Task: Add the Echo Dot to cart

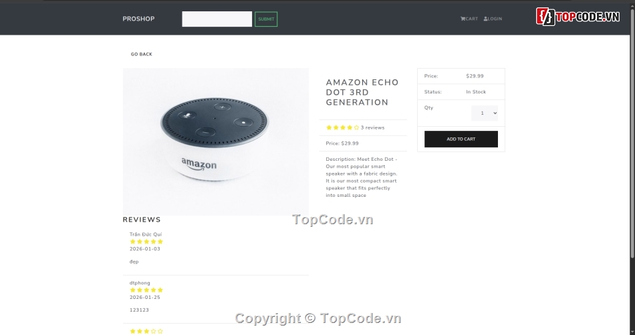Action: coord(461,139)
